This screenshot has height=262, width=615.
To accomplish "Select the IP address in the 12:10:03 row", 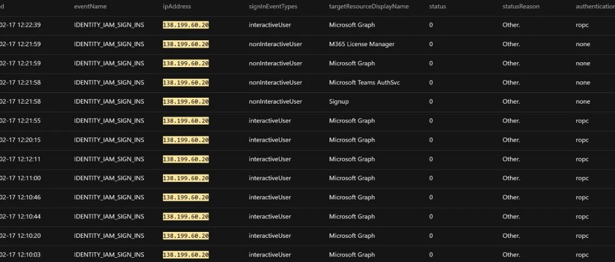I will [x=185, y=255].
